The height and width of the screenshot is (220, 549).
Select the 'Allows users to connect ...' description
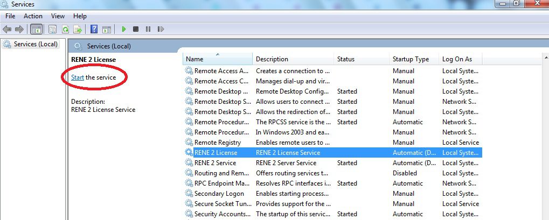tap(293, 102)
